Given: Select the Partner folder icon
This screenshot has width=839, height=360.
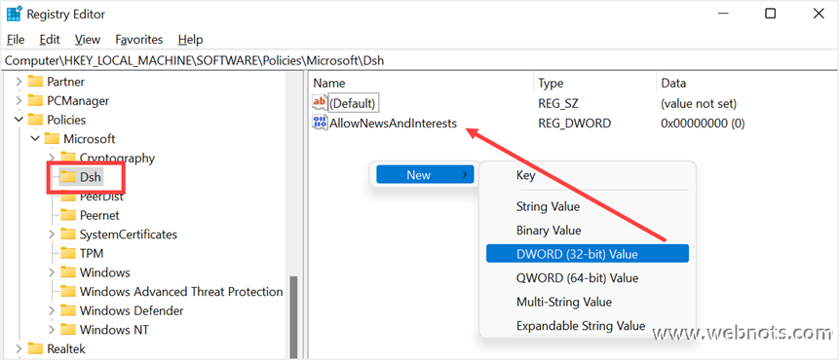Looking at the screenshot, I should point(35,82).
